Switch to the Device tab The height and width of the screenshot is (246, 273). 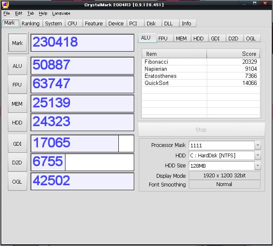pos(116,23)
